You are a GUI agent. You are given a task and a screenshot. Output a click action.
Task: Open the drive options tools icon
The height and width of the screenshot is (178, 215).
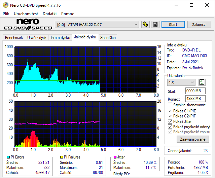[x=145, y=25]
